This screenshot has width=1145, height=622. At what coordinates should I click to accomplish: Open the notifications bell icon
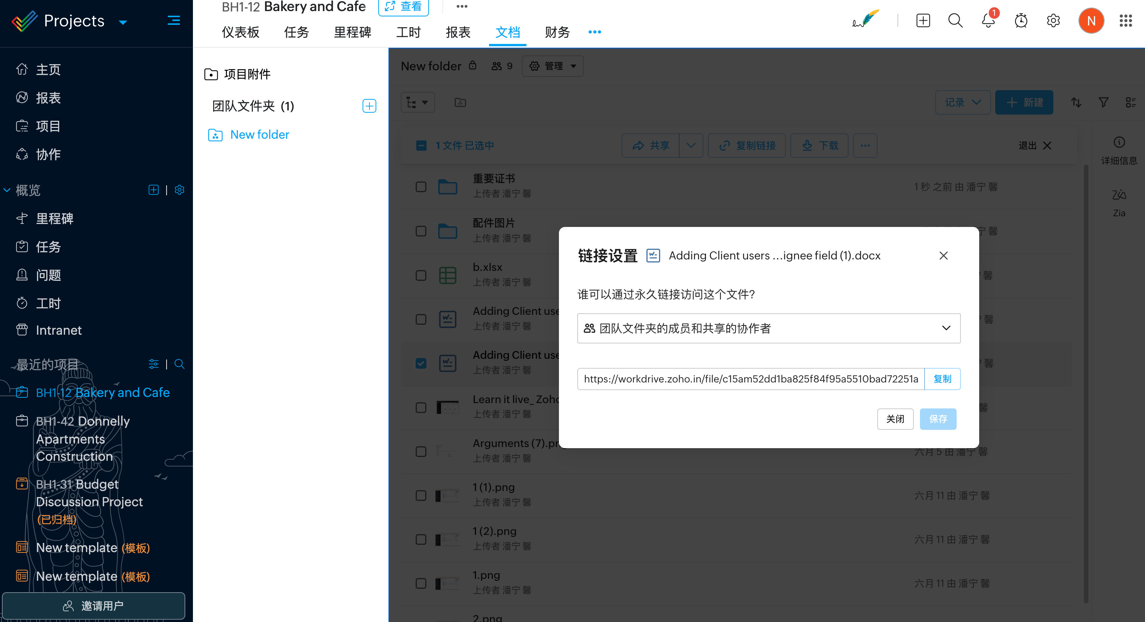[988, 21]
